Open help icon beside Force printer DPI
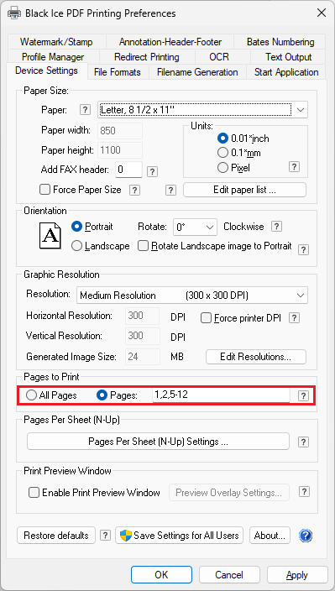The width and height of the screenshot is (335, 591). pos(294,318)
